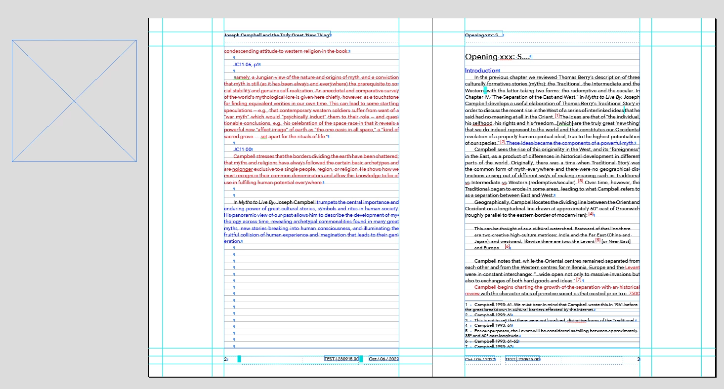Screen dimensions: 724x389
Task: Click the 'JC11 06, p1' label
Action: 246,65
